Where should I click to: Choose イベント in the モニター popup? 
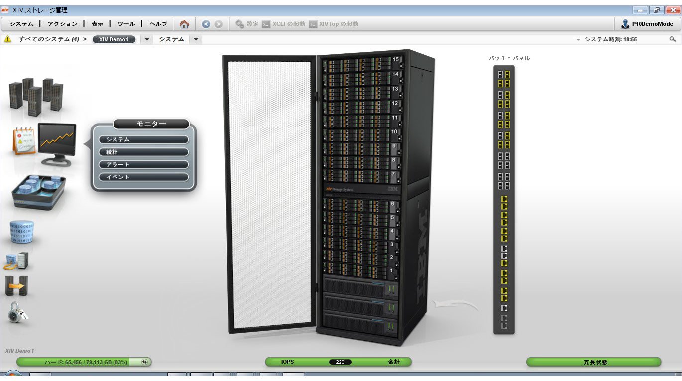pos(143,177)
